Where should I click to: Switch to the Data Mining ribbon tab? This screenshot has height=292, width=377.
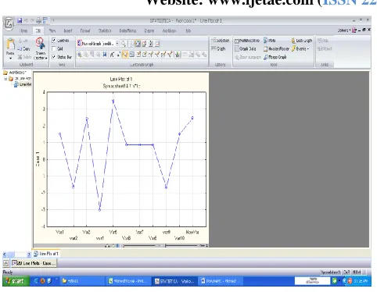tap(127, 30)
